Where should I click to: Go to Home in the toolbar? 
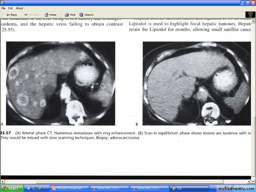pos(50,15)
